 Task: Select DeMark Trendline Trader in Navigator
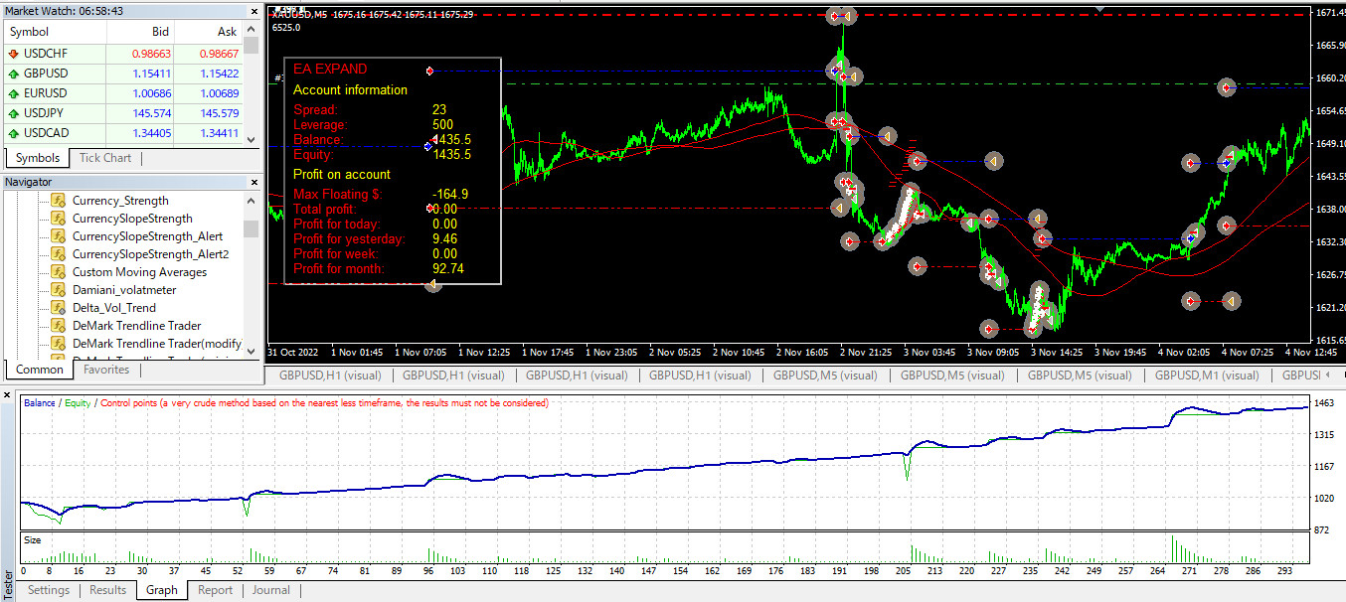(136, 326)
